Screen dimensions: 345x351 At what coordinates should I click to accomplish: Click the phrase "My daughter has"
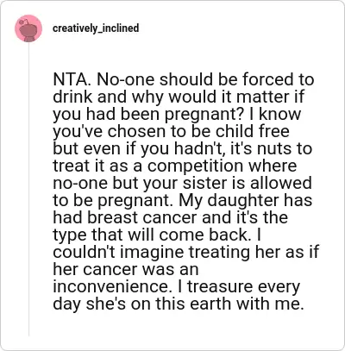point(246,200)
